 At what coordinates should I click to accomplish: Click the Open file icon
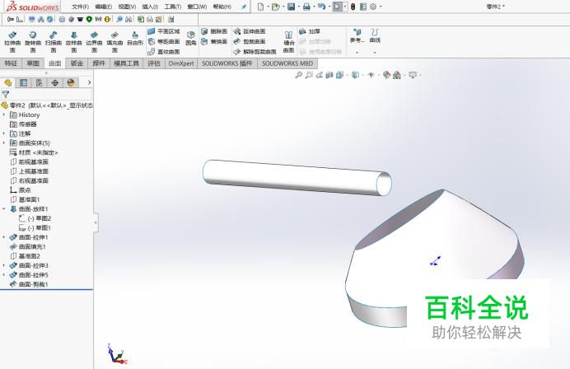[276, 7]
